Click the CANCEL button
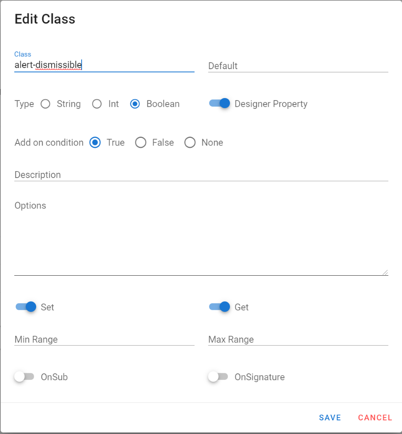The image size is (402, 434). 375,418
